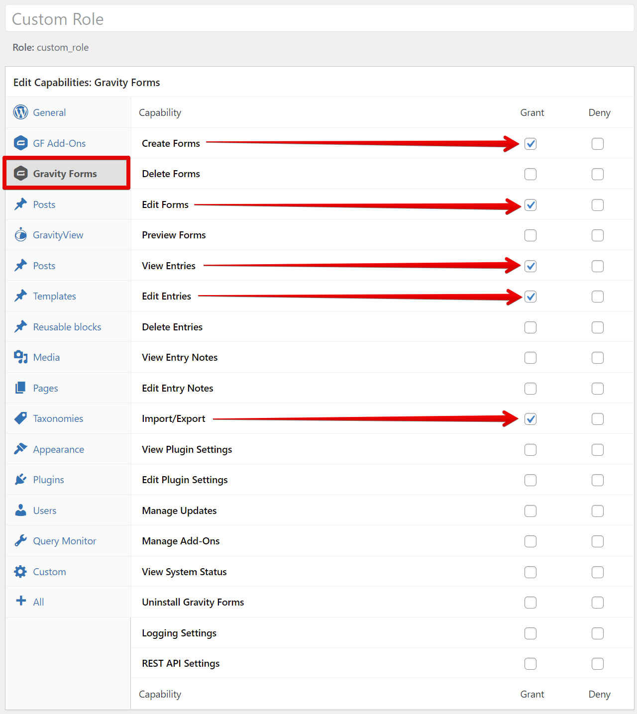Uncheck Grant for Edit Forms
The height and width of the screenshot is (714, 637).
[x=531, y=205]
